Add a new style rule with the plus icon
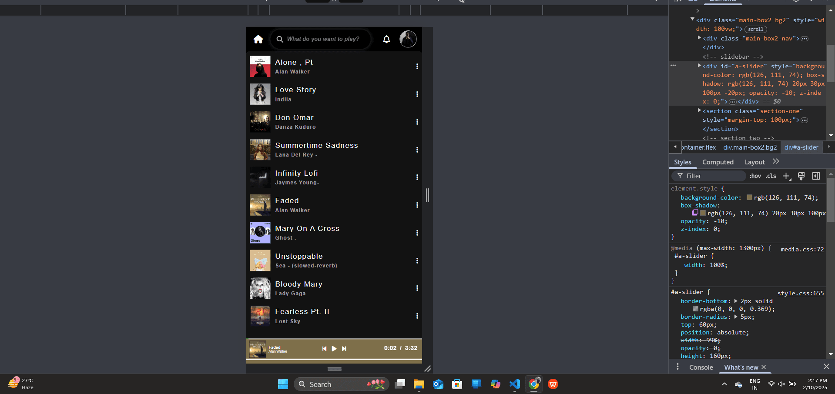The height and width of the screenshot is (394, 835). point(786,176)
